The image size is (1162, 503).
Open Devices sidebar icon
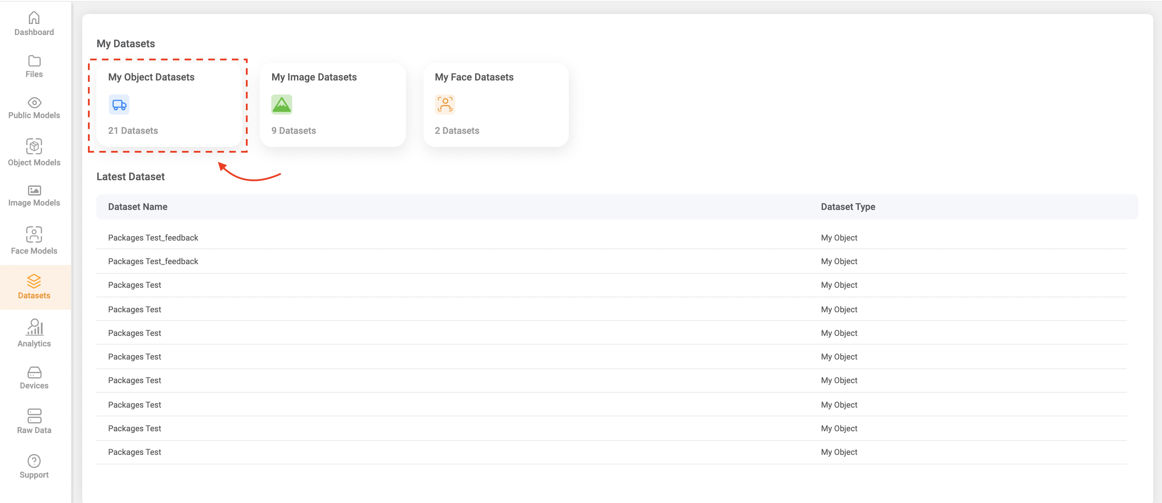tap(34, 372)
